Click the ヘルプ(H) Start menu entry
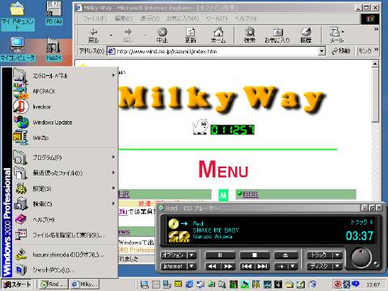Image resolution: width=388 pixels, height=291 pixels. point(65,220)
